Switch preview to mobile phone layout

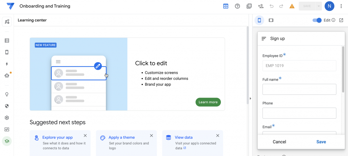tap(259, 20)
